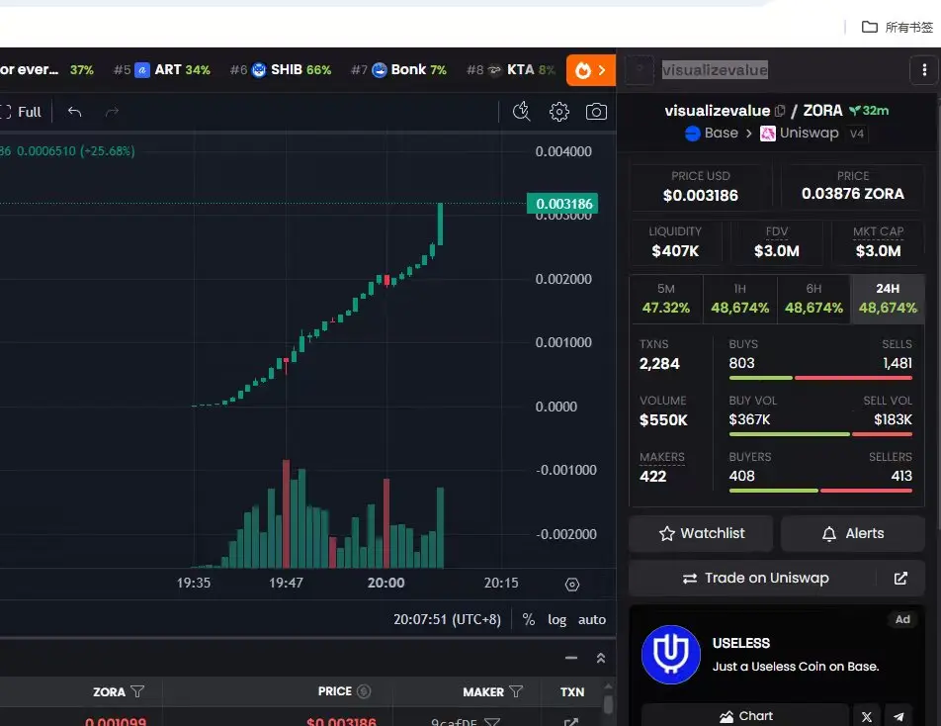Click the 0.03876 ZORA price
The image size is (941, 726).
(x=852, y=193)
